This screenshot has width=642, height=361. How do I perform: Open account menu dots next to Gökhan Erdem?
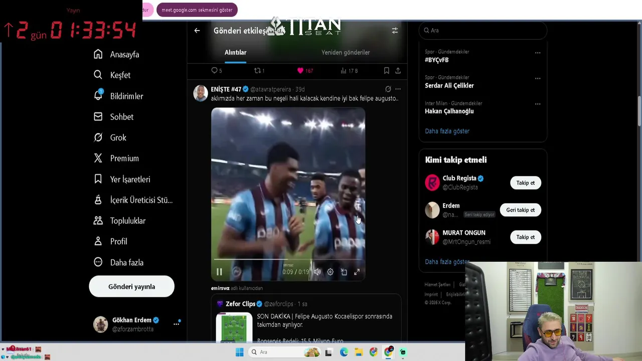pyautogui.click(x=176, y=324)
